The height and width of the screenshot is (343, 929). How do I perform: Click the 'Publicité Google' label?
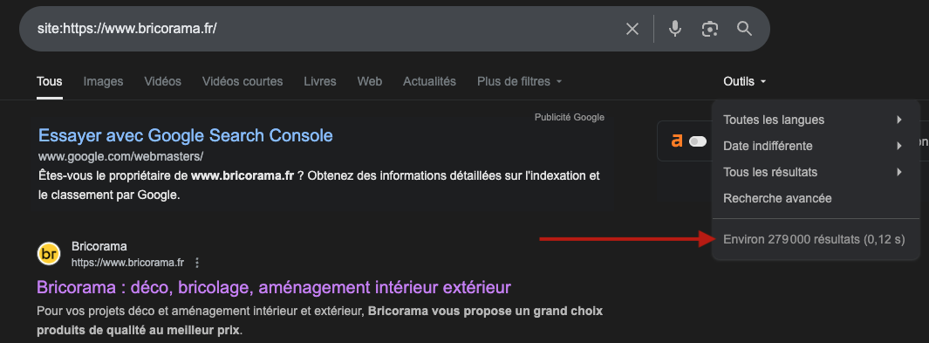tap(570, 117)
